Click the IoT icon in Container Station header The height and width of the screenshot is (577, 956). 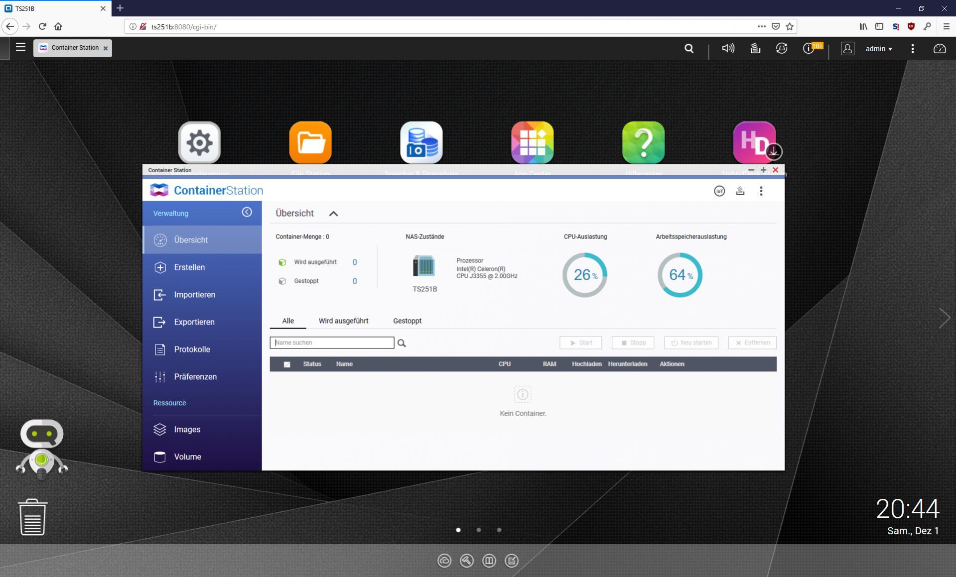pyautogui.click(x=719, y=191)
